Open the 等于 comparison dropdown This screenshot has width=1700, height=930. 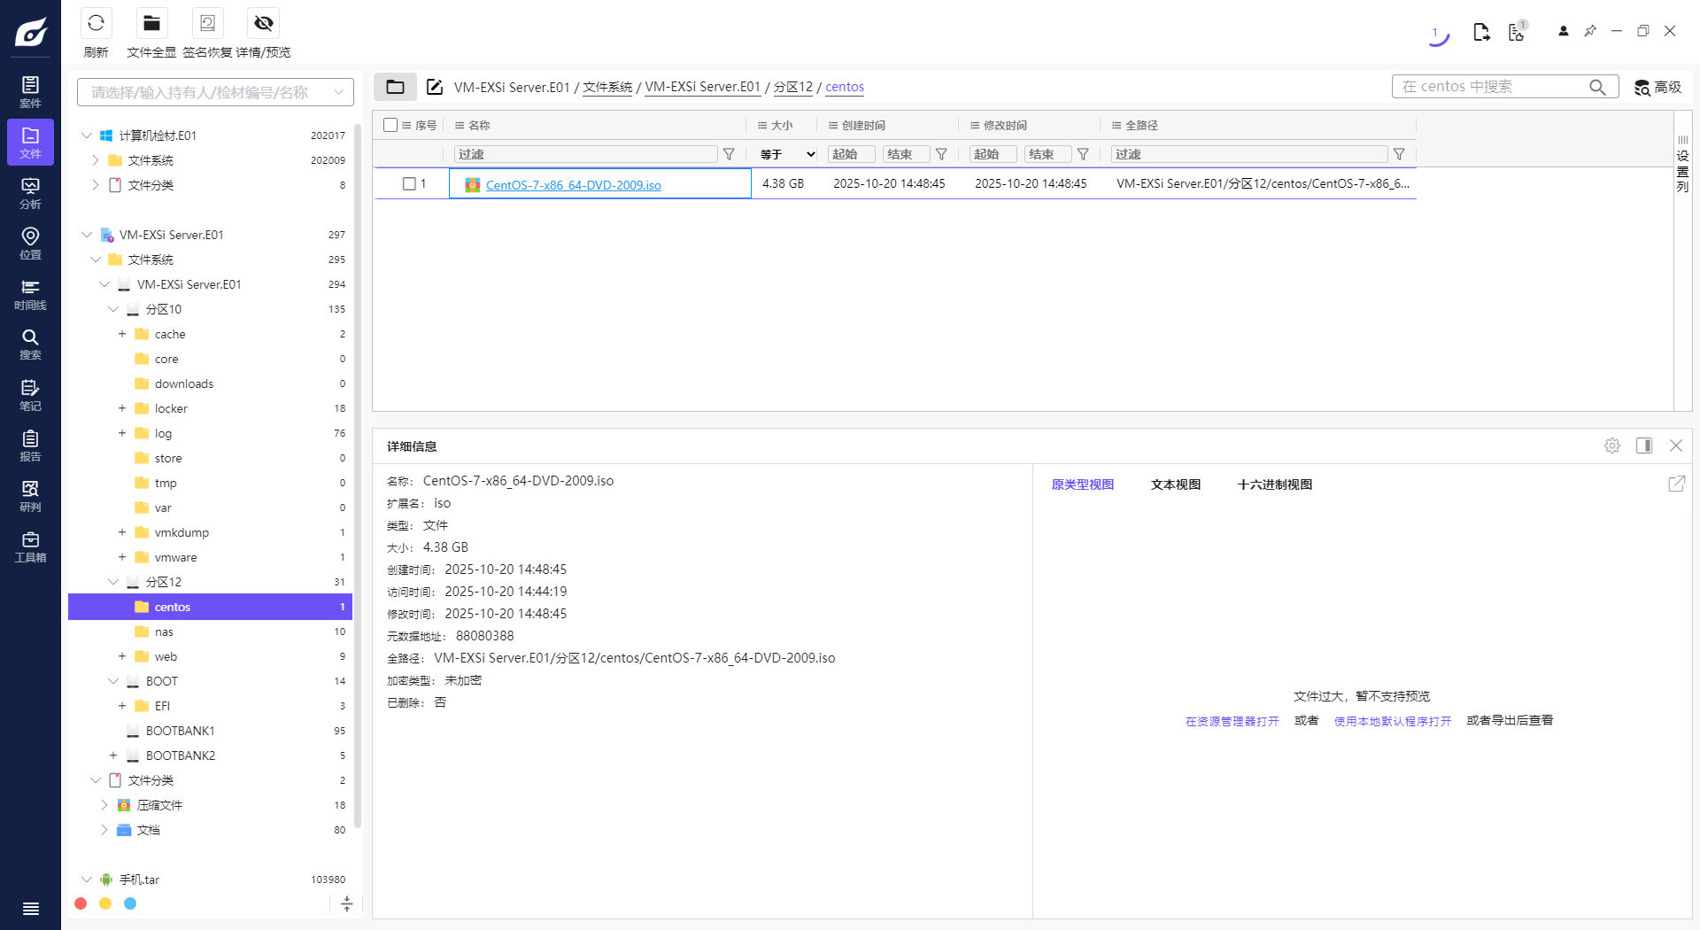pyautogui.click(x=784, y=153)
